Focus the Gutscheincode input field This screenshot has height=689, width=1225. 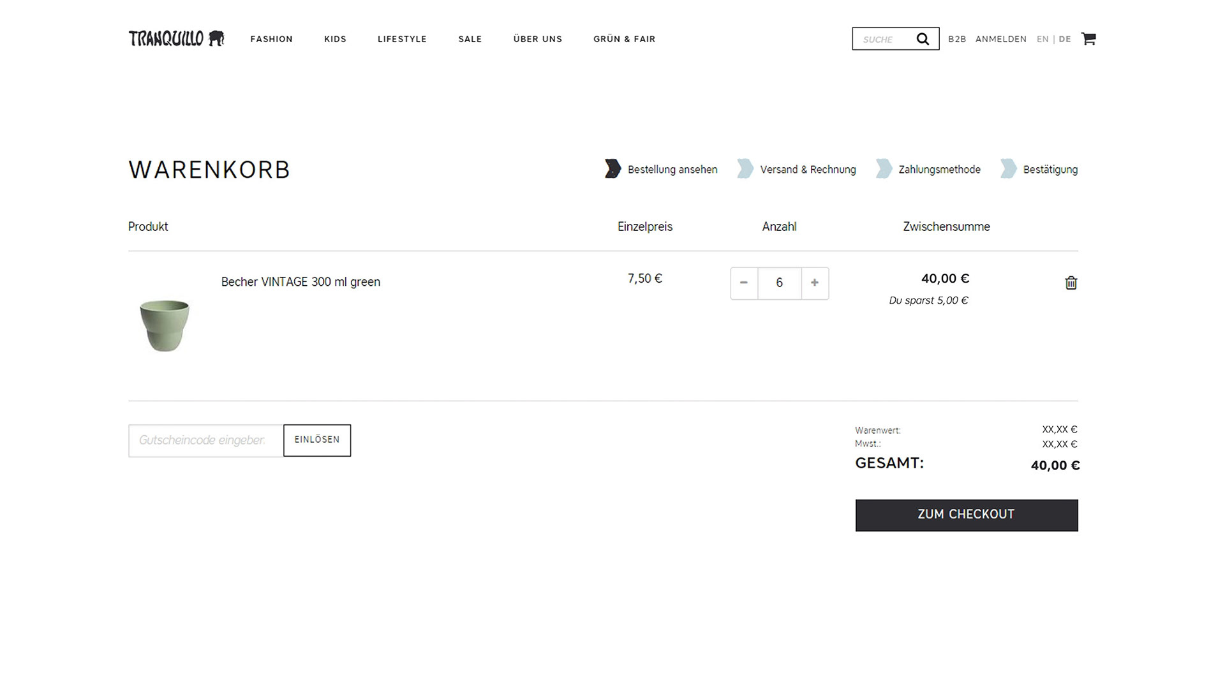pos(205,440)
